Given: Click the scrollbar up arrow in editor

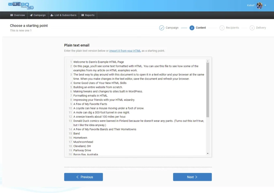Looking at the screenshot, I should click(x=208, y=61).
